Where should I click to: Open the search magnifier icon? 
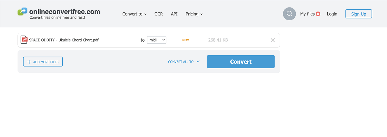(289, 14)
